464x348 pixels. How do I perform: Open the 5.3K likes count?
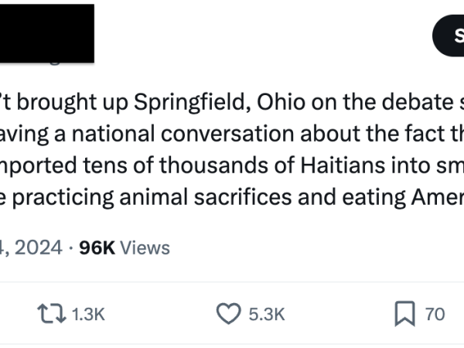pos(267,314)
